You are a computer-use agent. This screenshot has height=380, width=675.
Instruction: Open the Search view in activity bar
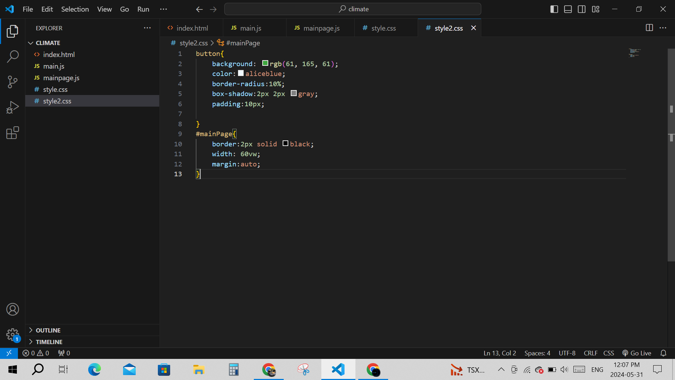click(x=13, y=56)
